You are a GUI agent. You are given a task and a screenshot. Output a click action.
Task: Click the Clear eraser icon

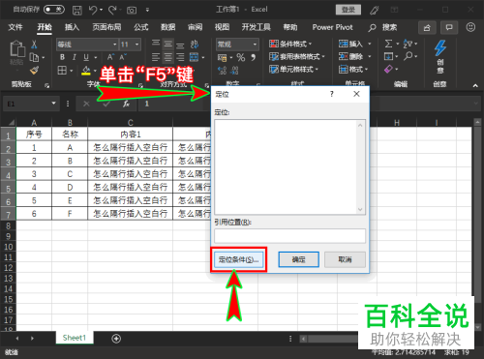point(388,69)
